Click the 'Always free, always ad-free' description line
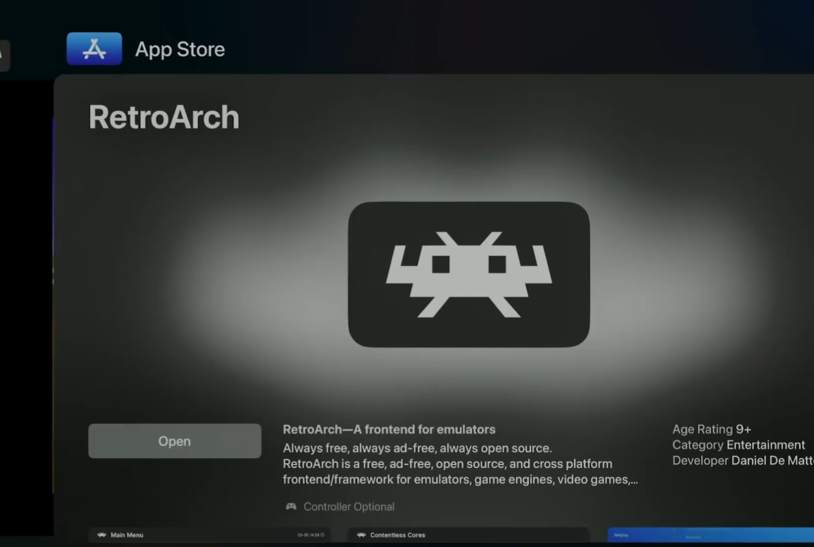814x547 pixels. 417,448
